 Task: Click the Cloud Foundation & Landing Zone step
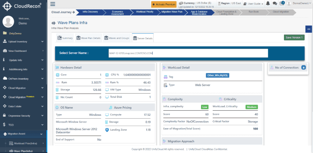point(226,13)
